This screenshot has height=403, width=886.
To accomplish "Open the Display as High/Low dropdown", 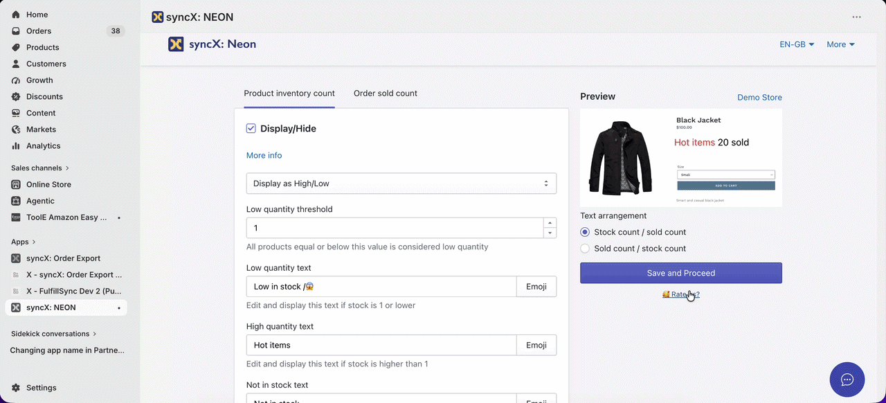I will coord(401,183).
